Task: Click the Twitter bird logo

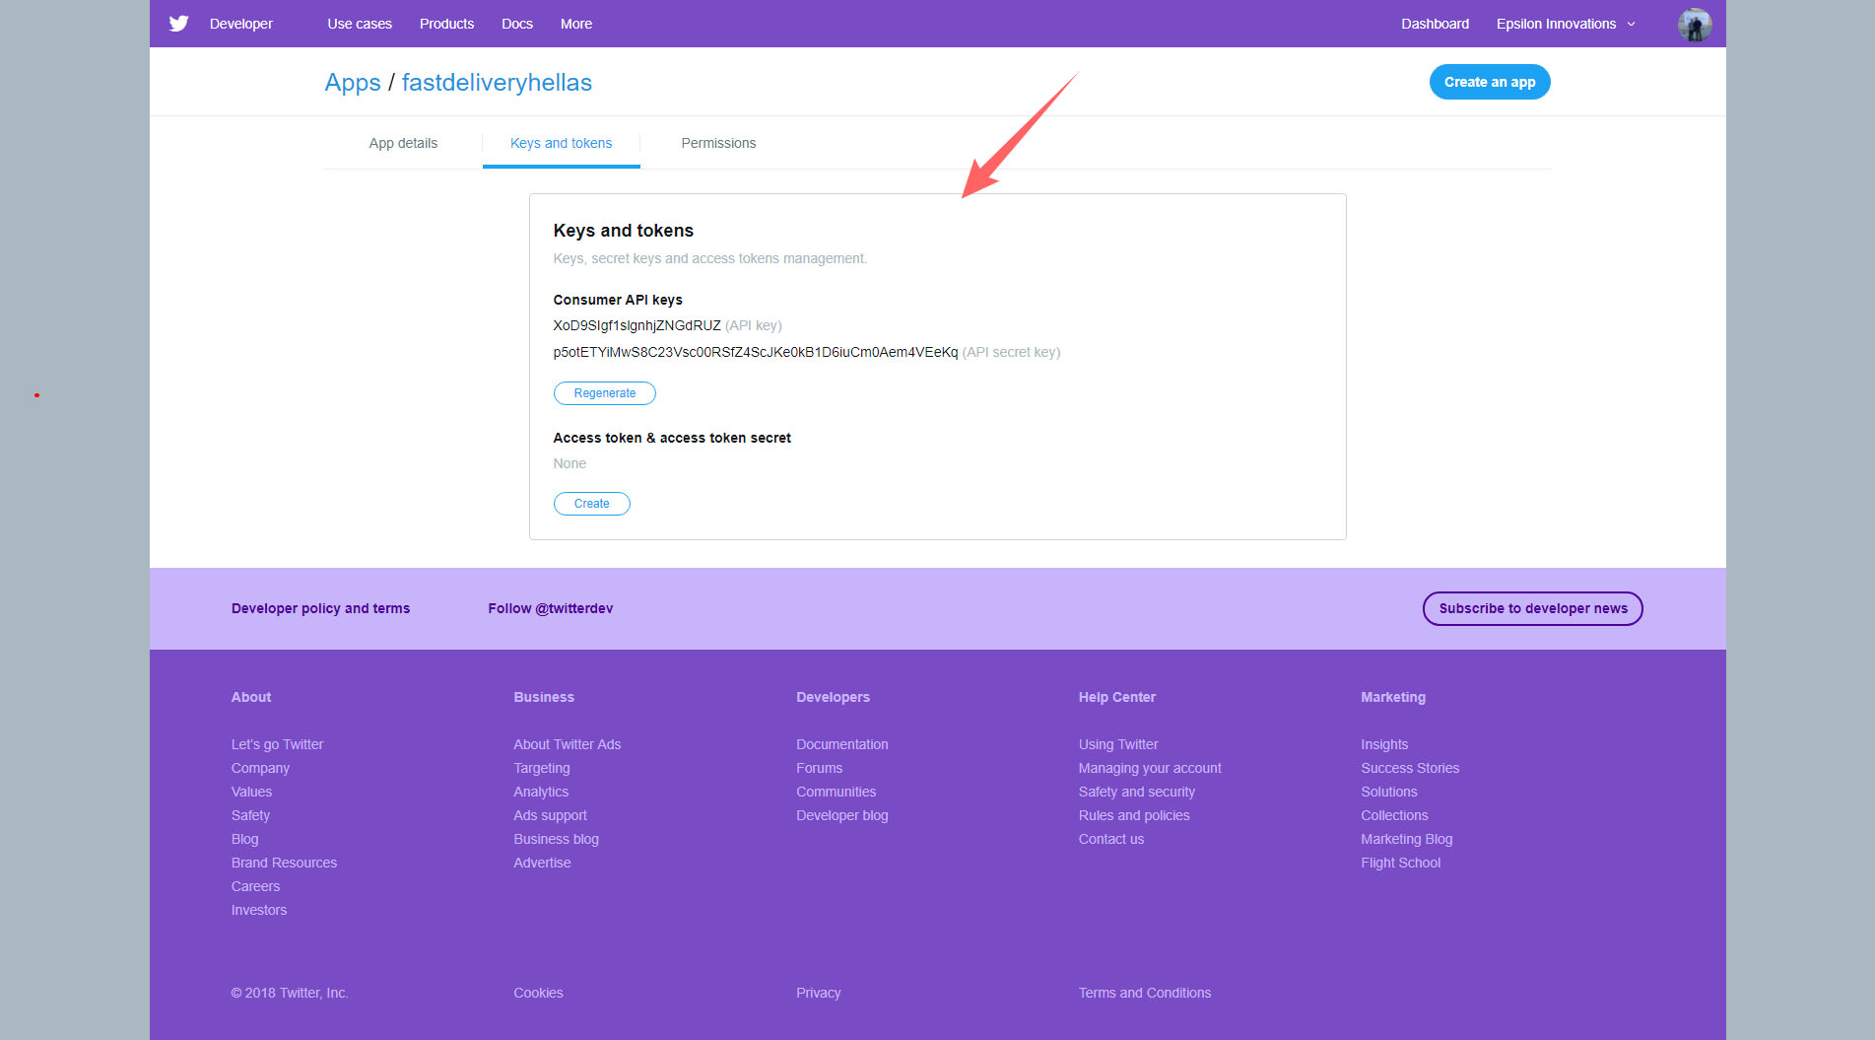Action: point(178,24)
